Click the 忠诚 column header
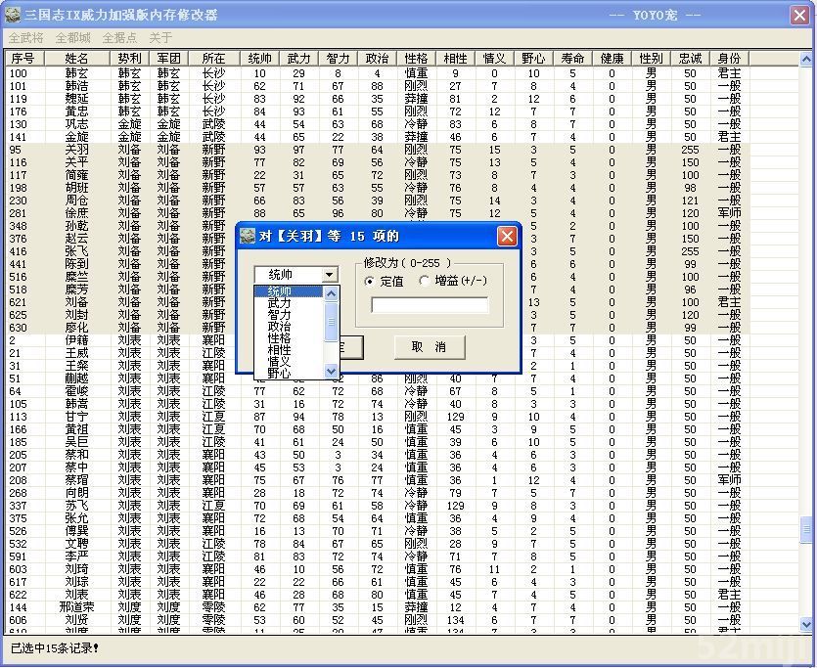This screenshot has width=817, height=668. coord(691,59)
